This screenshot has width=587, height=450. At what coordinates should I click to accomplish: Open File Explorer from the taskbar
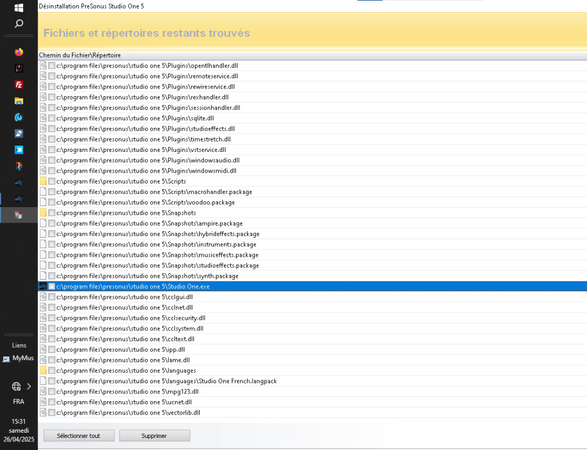(19, 101)
